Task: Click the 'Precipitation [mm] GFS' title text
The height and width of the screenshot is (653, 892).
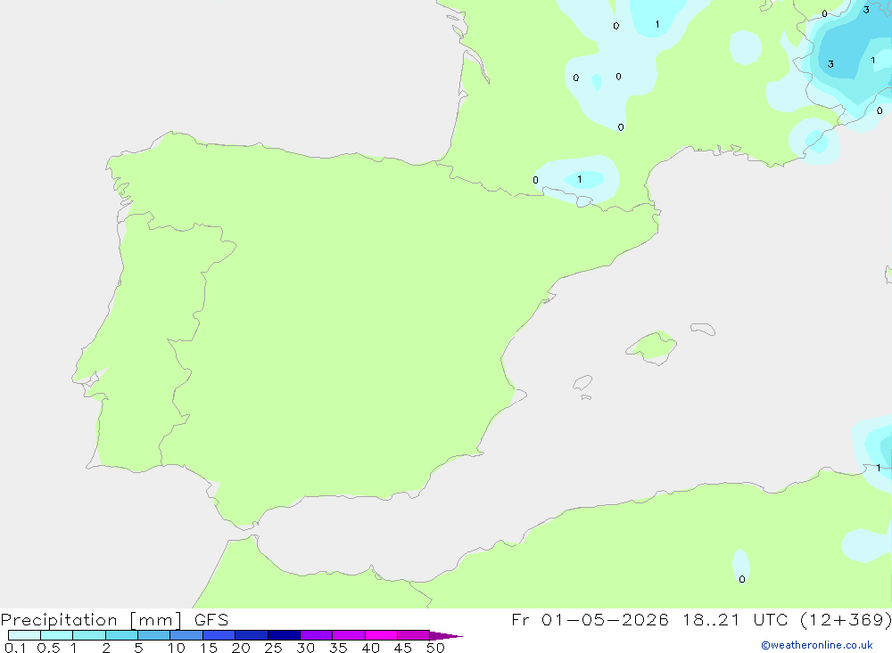Action: [114, 620]
